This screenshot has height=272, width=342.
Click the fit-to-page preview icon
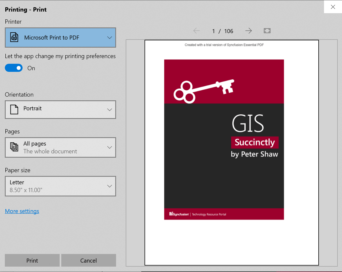click(267, 31)
